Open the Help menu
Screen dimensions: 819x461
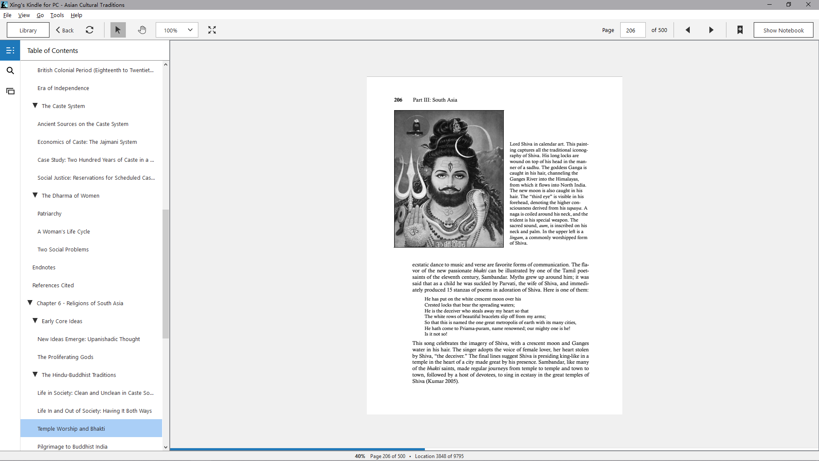(76, 15)
